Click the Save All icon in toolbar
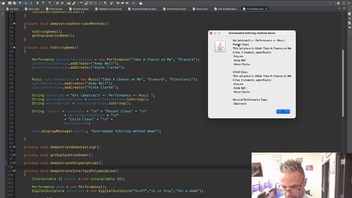This screenshot has width=352, height=198. [14, 3]
